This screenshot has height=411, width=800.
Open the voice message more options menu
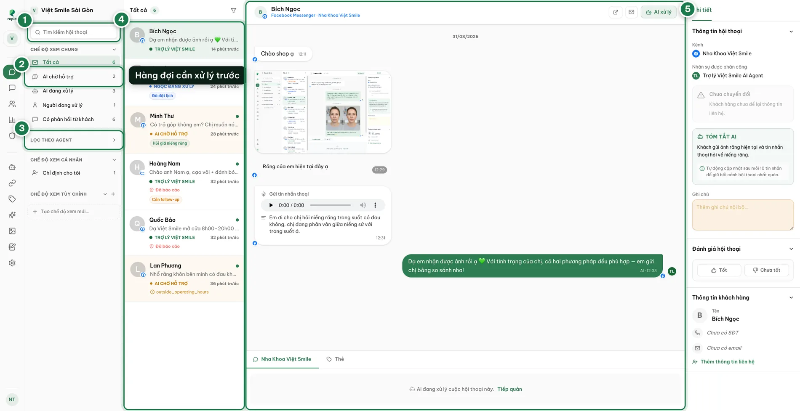(375, 205)
